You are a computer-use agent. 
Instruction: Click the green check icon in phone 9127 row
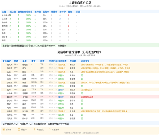pos(82,115)
